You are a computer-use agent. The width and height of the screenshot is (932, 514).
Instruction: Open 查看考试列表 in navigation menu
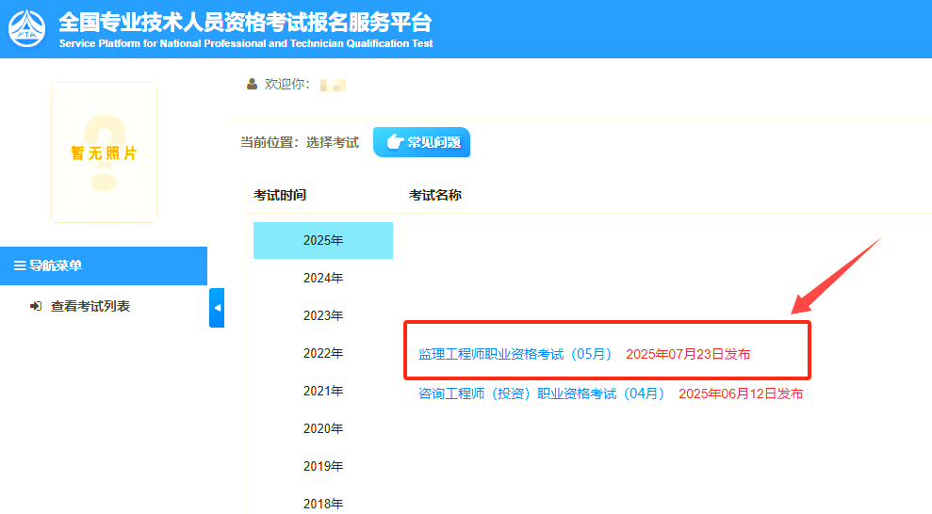tap(90, 307)
